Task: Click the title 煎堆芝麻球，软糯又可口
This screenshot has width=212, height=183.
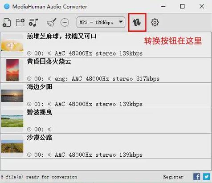Action: [62, 36]
